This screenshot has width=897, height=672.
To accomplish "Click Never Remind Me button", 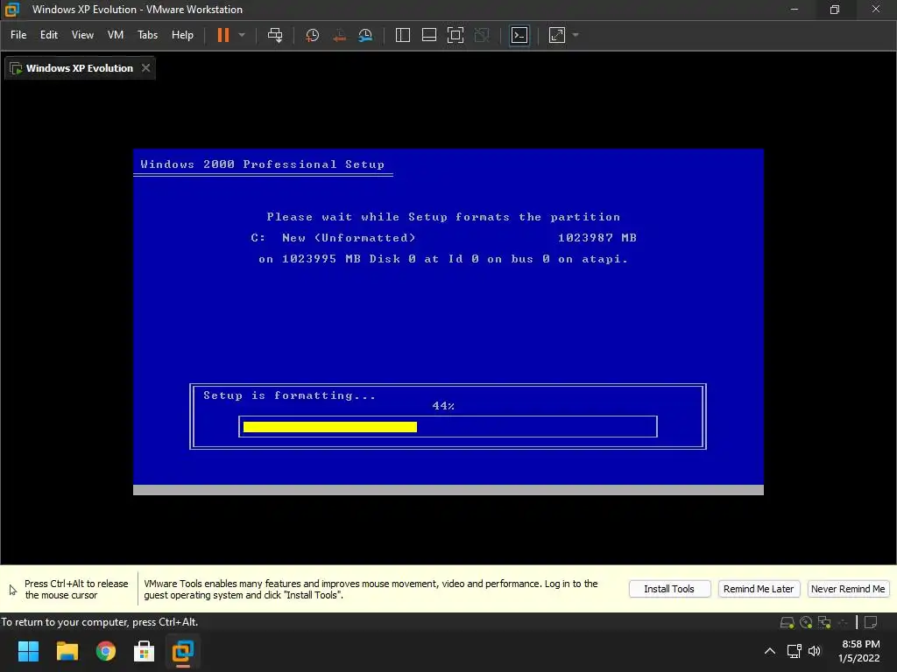I will pyautogui.click(x=848, y=589).
